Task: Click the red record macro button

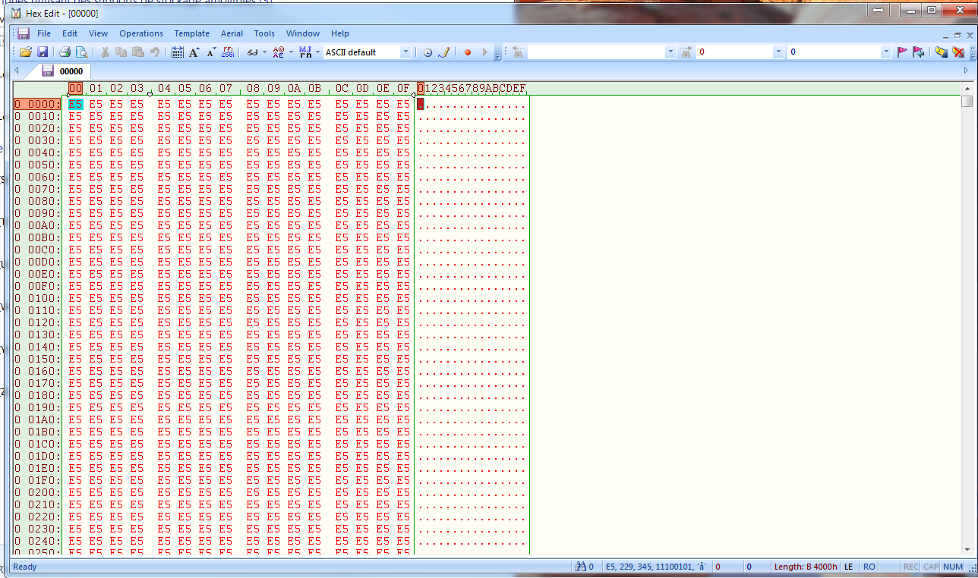Action: 468,52
